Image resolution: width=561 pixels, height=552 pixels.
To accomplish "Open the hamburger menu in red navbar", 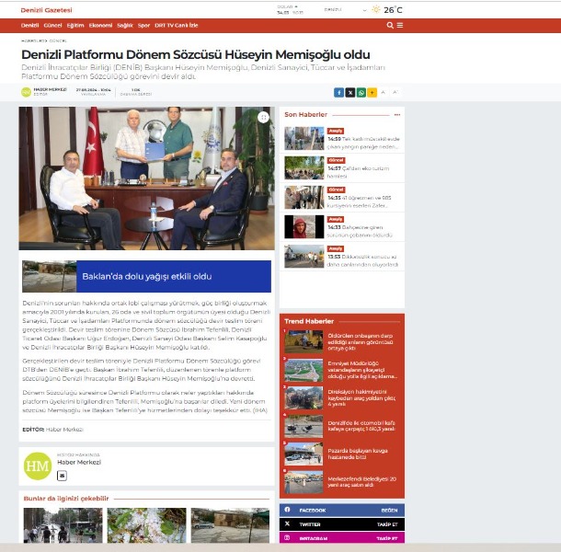I will click(x=399, y=26).
